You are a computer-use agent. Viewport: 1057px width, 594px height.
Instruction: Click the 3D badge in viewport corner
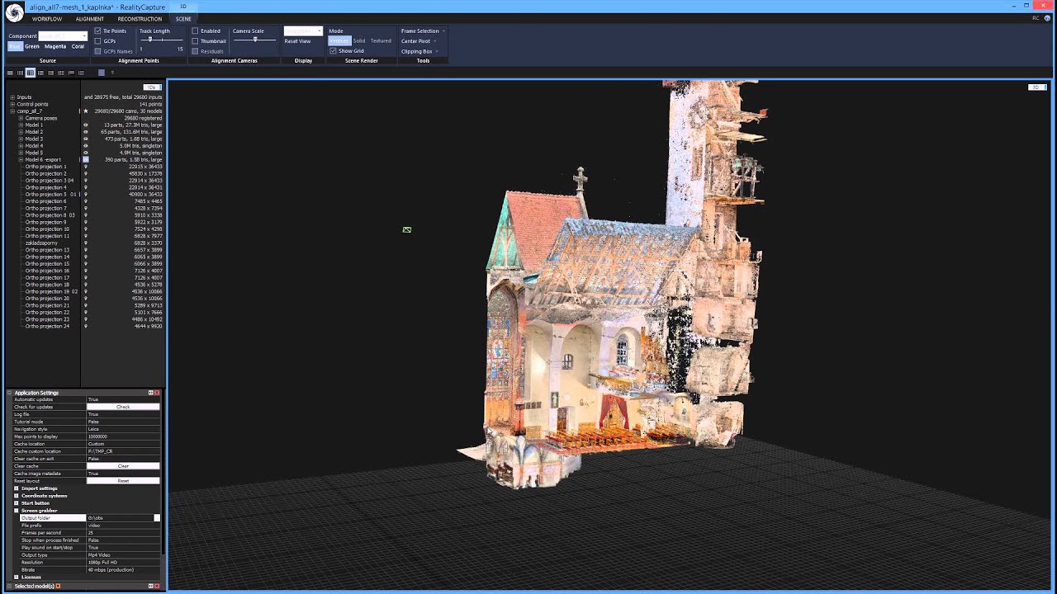(1036, 87)
